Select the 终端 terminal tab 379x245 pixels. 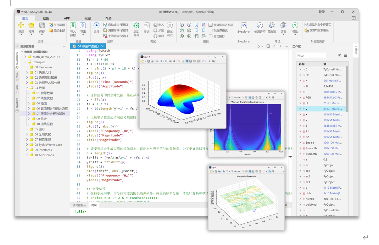(94, 205)
